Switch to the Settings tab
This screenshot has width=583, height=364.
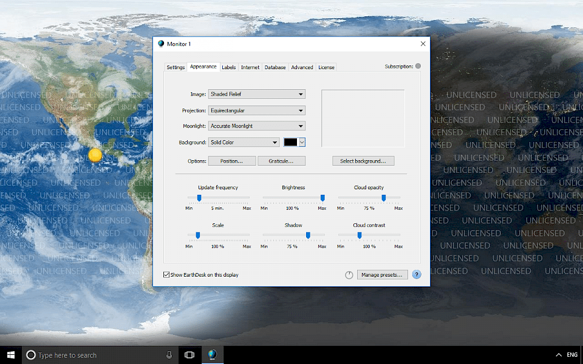[x=176, y=67]
